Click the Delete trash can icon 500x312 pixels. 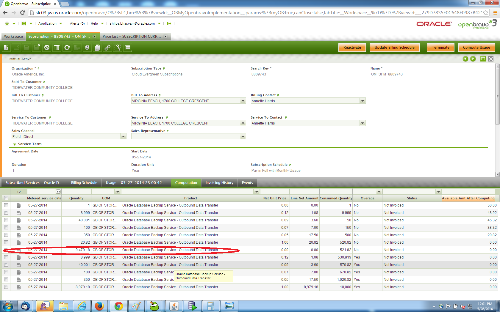pyautogui.click(x=57, y=48)
